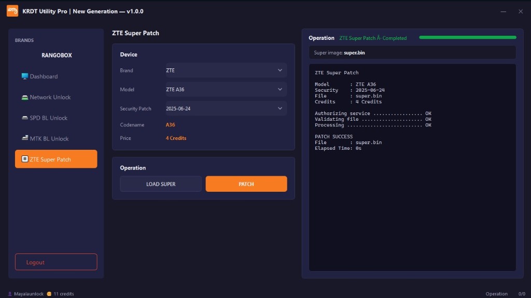531x298 pixels.
Task: Open the Brand dropdown showing ZTE
Action: [x=226, y=70]
